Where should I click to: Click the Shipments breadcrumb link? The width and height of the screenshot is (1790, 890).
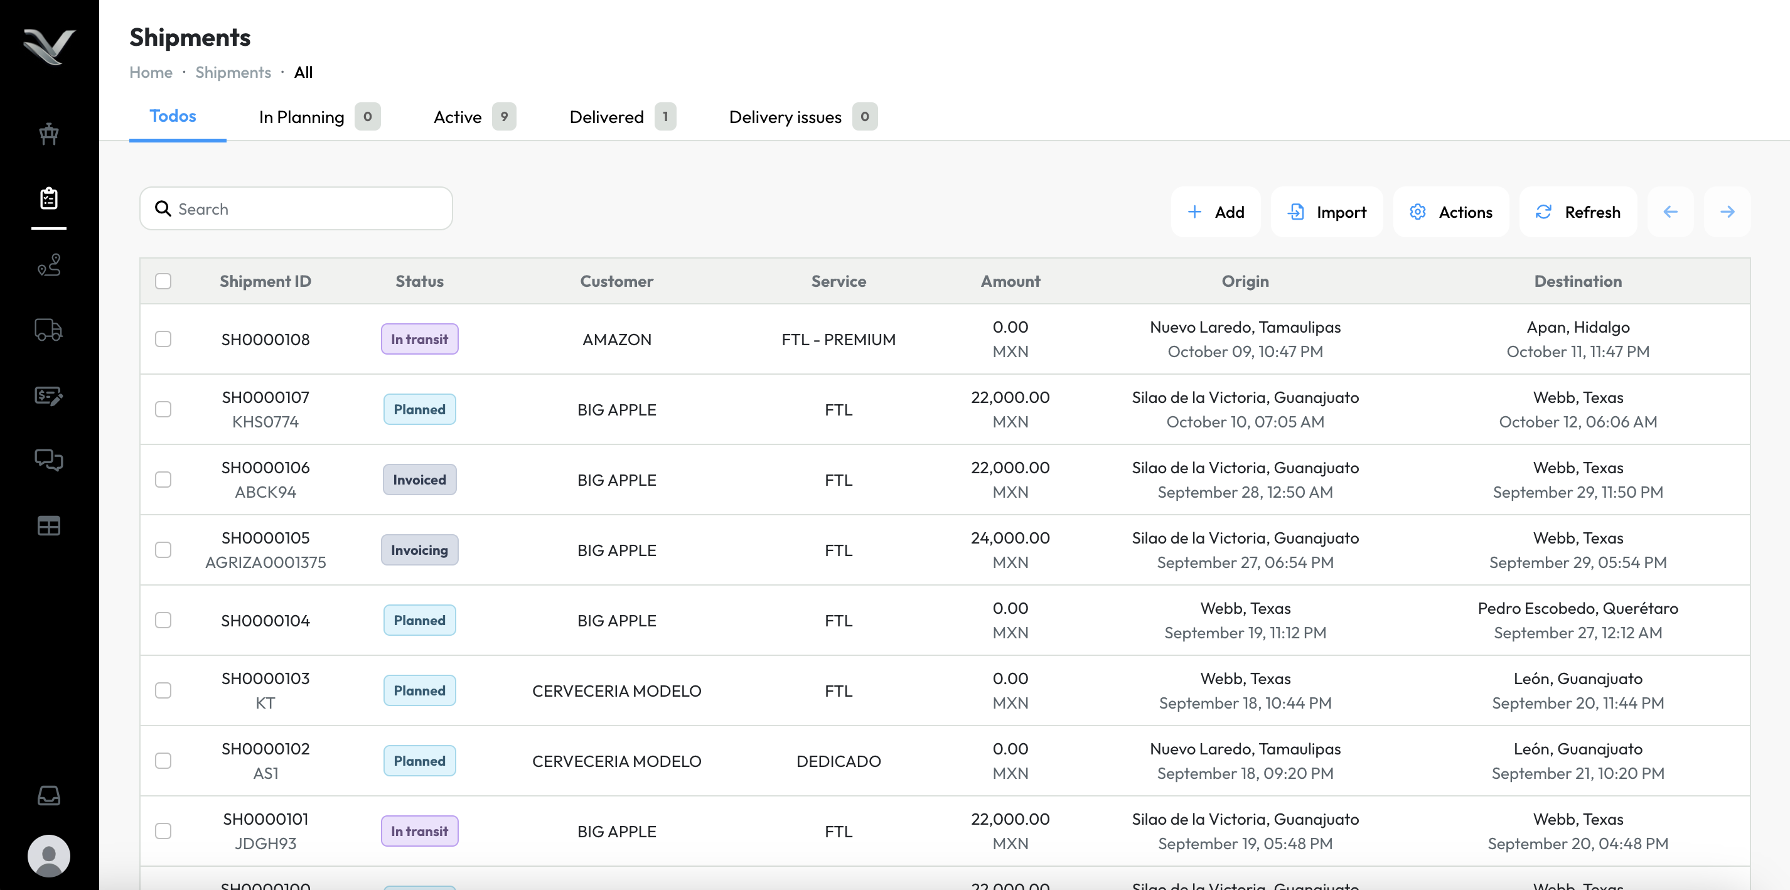click(233, 72)
